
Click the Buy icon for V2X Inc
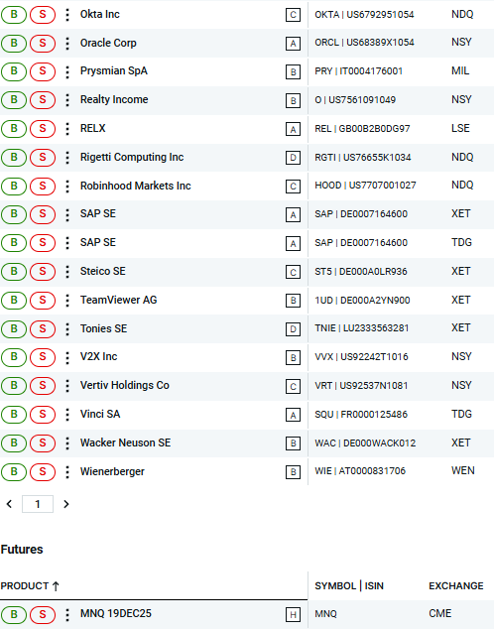14,357
